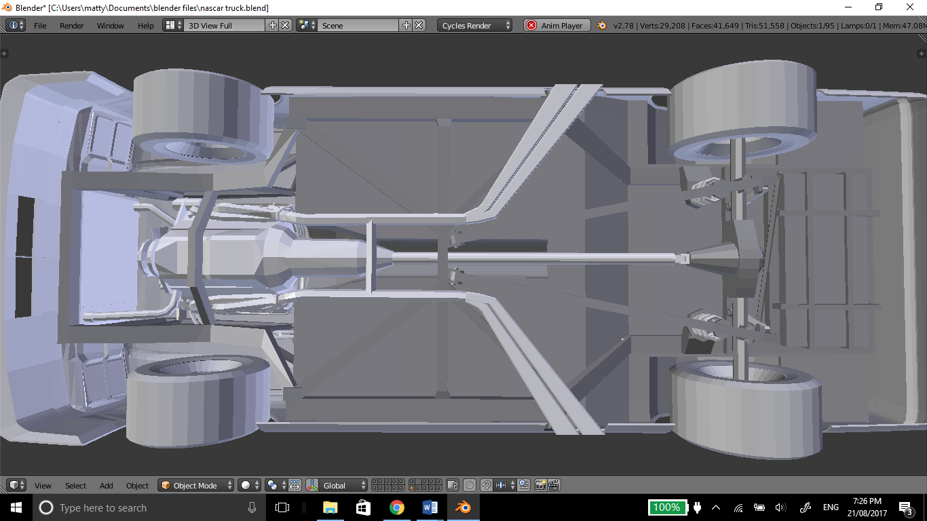Expand properties region via right plus widget
The width and height of the screenshot is (927, 521).
(x=922, y=54)
